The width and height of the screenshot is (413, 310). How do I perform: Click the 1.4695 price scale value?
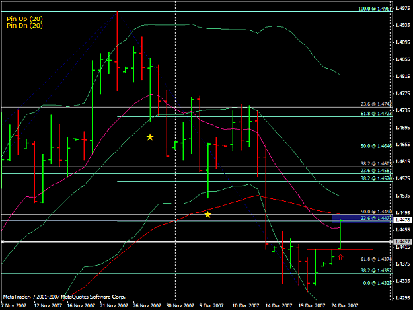(x=402, y=128)
